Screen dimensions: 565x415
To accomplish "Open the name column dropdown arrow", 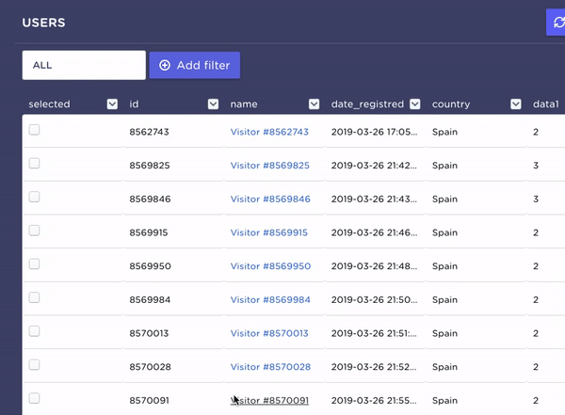I will click(x=315, y=104).
